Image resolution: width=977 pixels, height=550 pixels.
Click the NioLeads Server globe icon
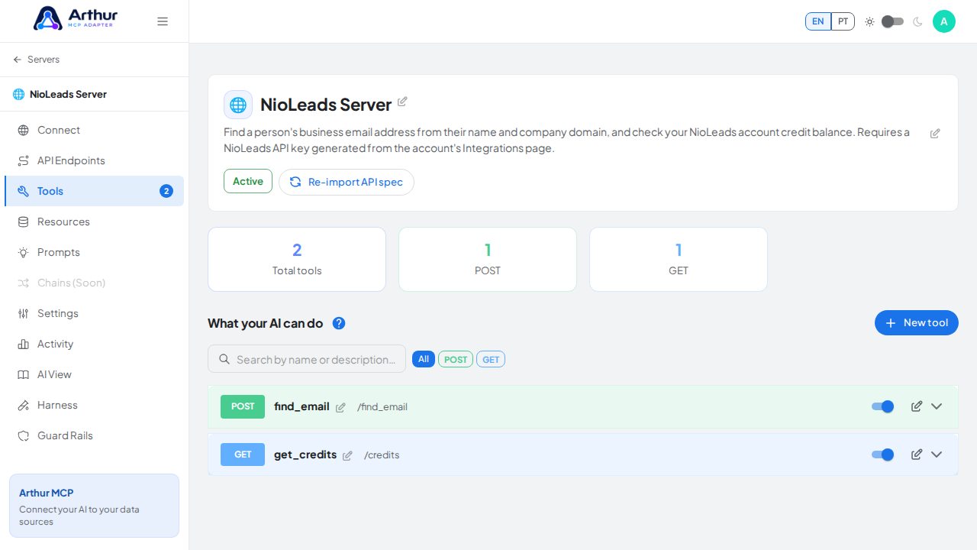click(238, 105)
